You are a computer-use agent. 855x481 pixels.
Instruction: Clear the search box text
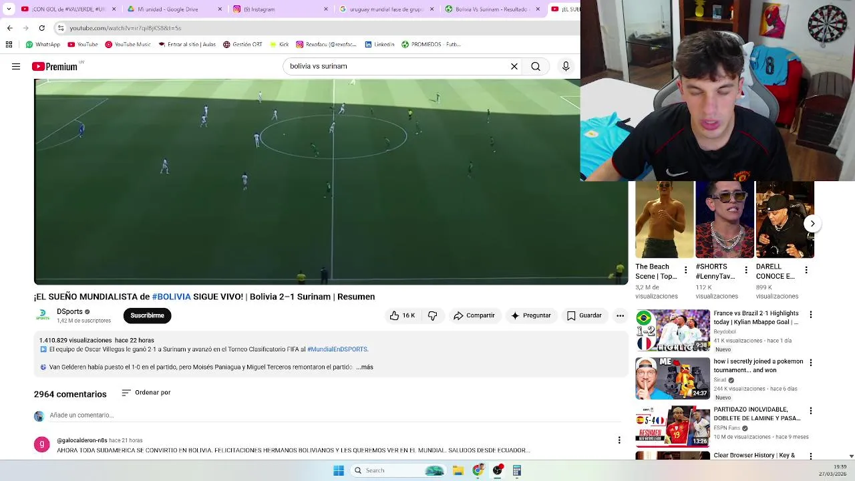click(x=514, y=66)
